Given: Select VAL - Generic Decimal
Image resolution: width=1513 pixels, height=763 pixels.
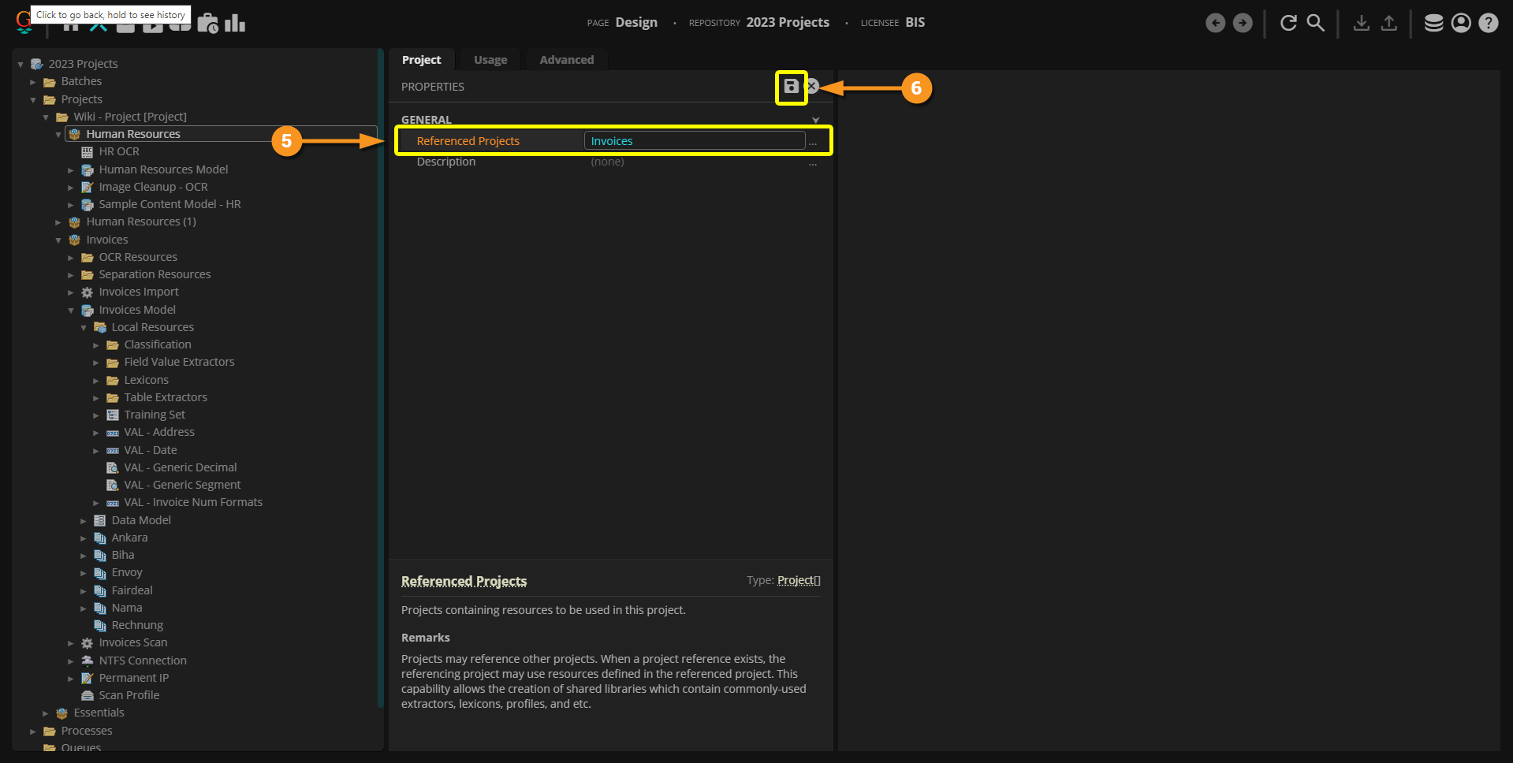Looking at the screenshot, I should [x=180, y=467].
